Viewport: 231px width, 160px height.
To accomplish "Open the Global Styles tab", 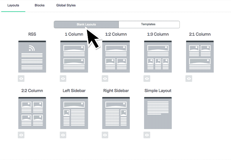I will coord(66,5).
